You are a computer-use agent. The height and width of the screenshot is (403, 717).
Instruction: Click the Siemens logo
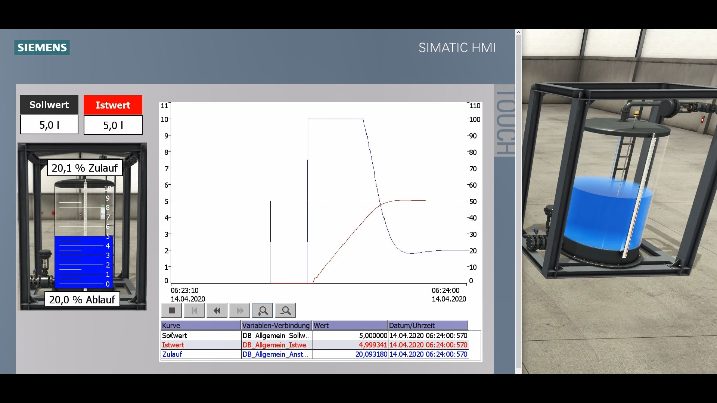pos(42,47)
